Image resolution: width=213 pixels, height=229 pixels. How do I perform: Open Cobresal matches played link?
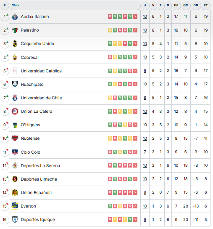(145, 57)
